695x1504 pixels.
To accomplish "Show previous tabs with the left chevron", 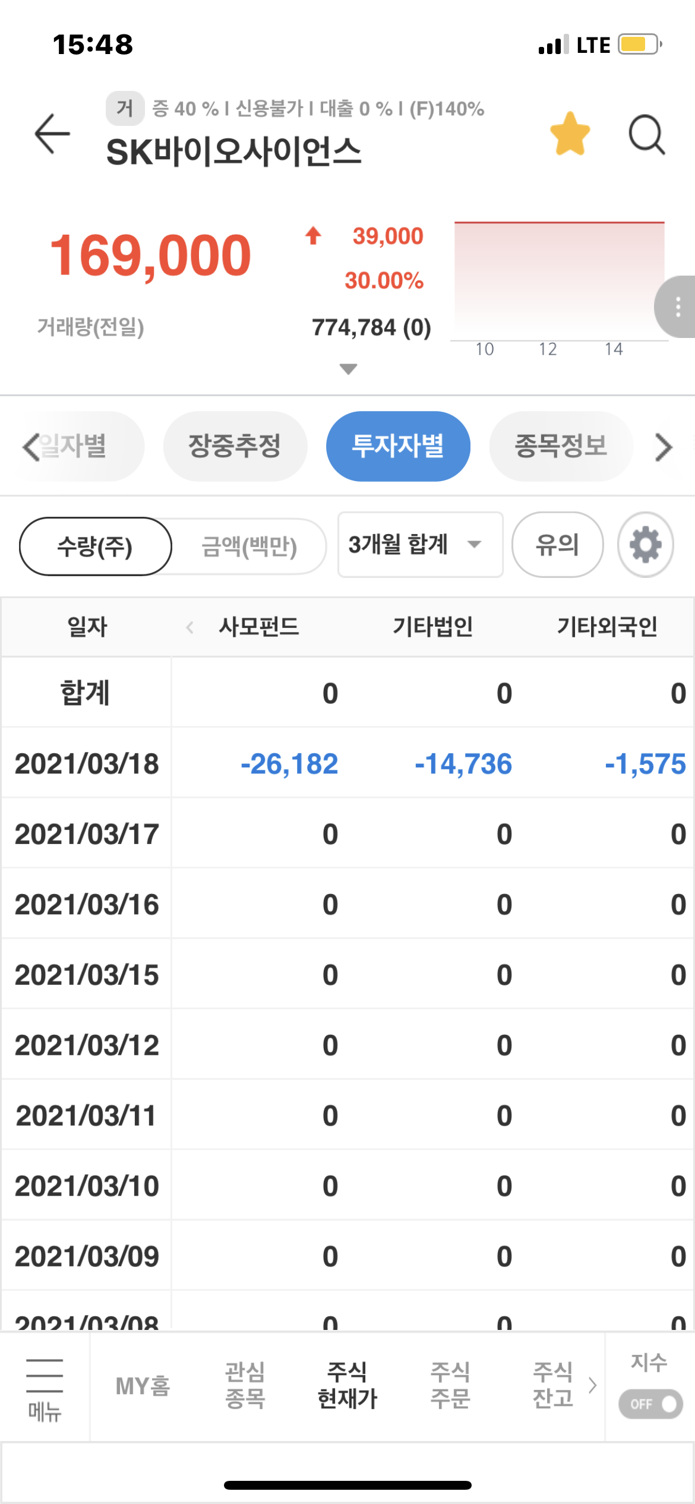I will pos(31,447).
